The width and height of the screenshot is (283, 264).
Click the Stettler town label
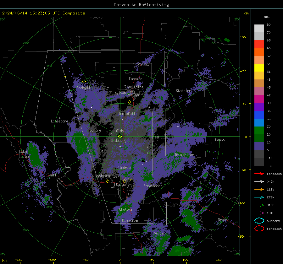tap(183, 91)
